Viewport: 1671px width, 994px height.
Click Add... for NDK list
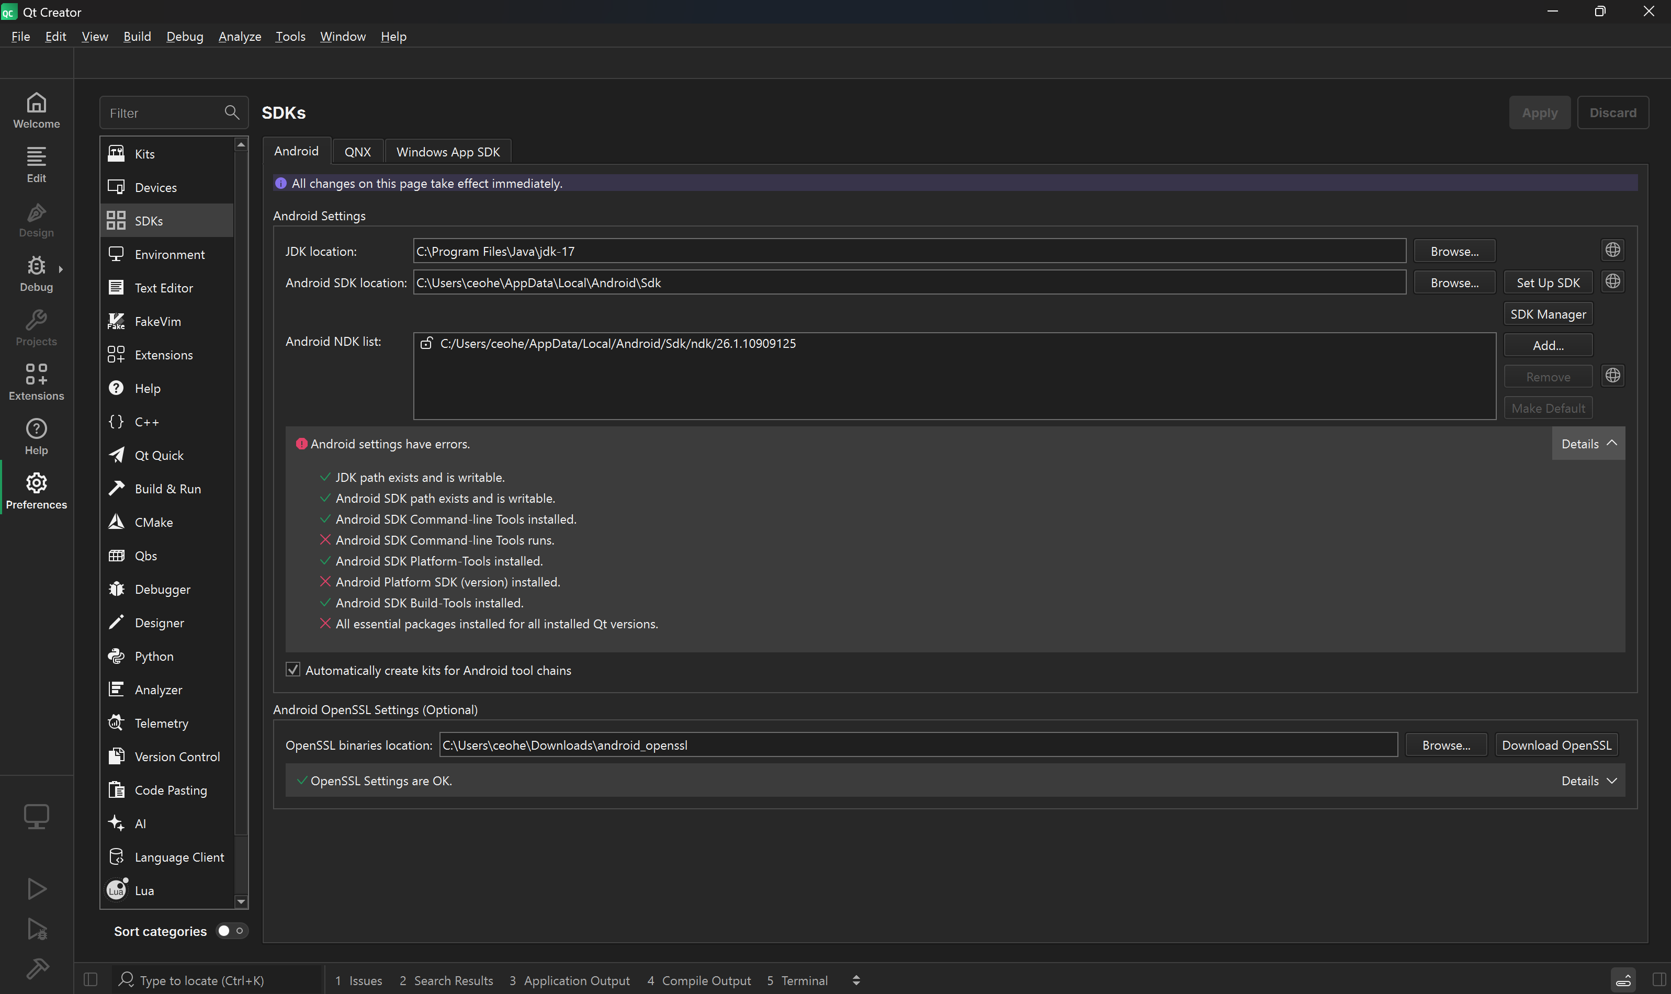coord(1548,346)
